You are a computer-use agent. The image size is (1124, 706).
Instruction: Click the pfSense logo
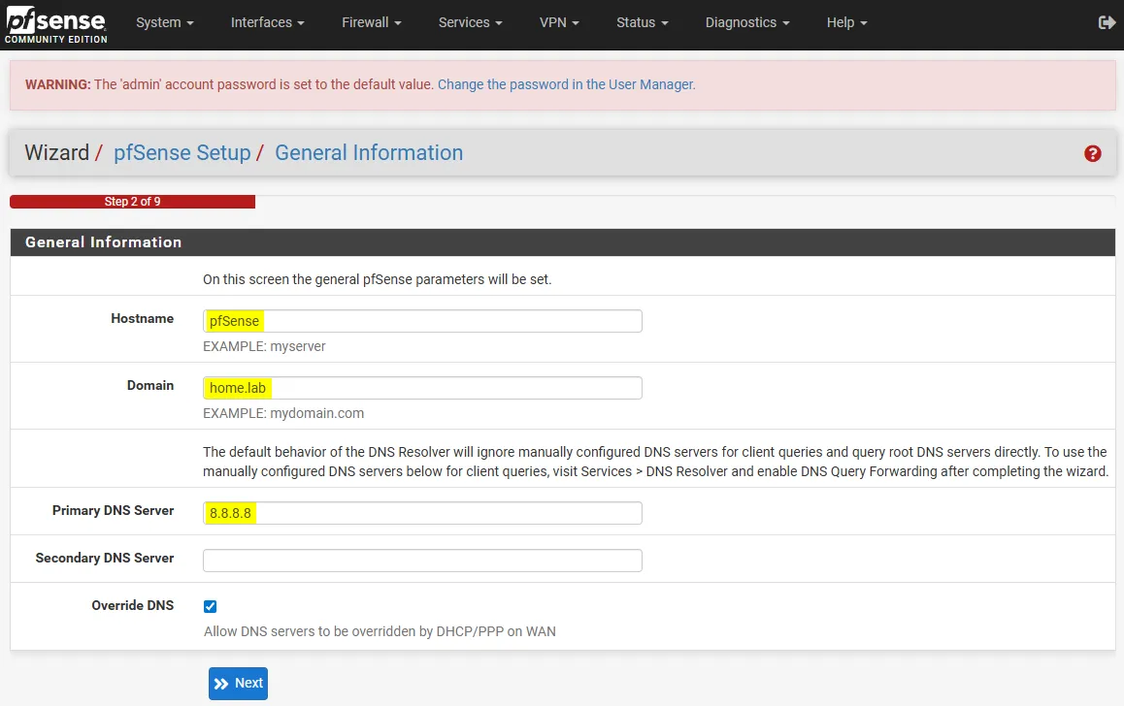pos(53,24)
